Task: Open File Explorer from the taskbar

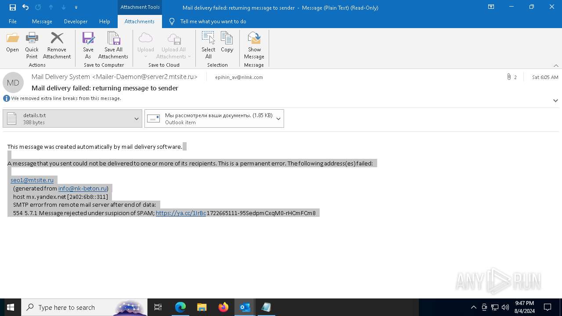Action: 202,307
